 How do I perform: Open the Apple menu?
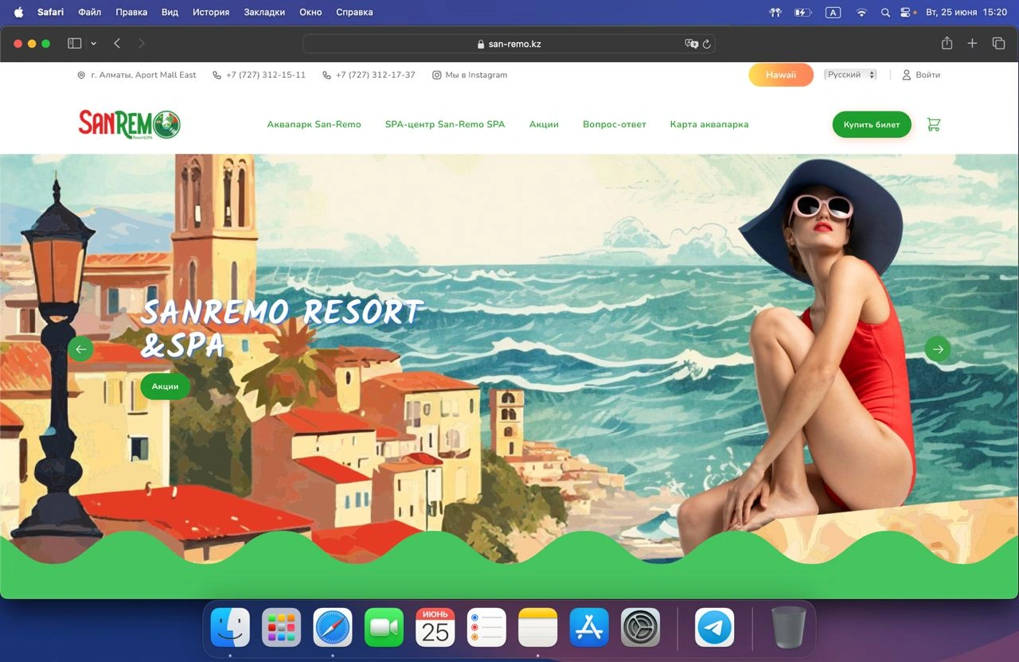coord(19,12)
